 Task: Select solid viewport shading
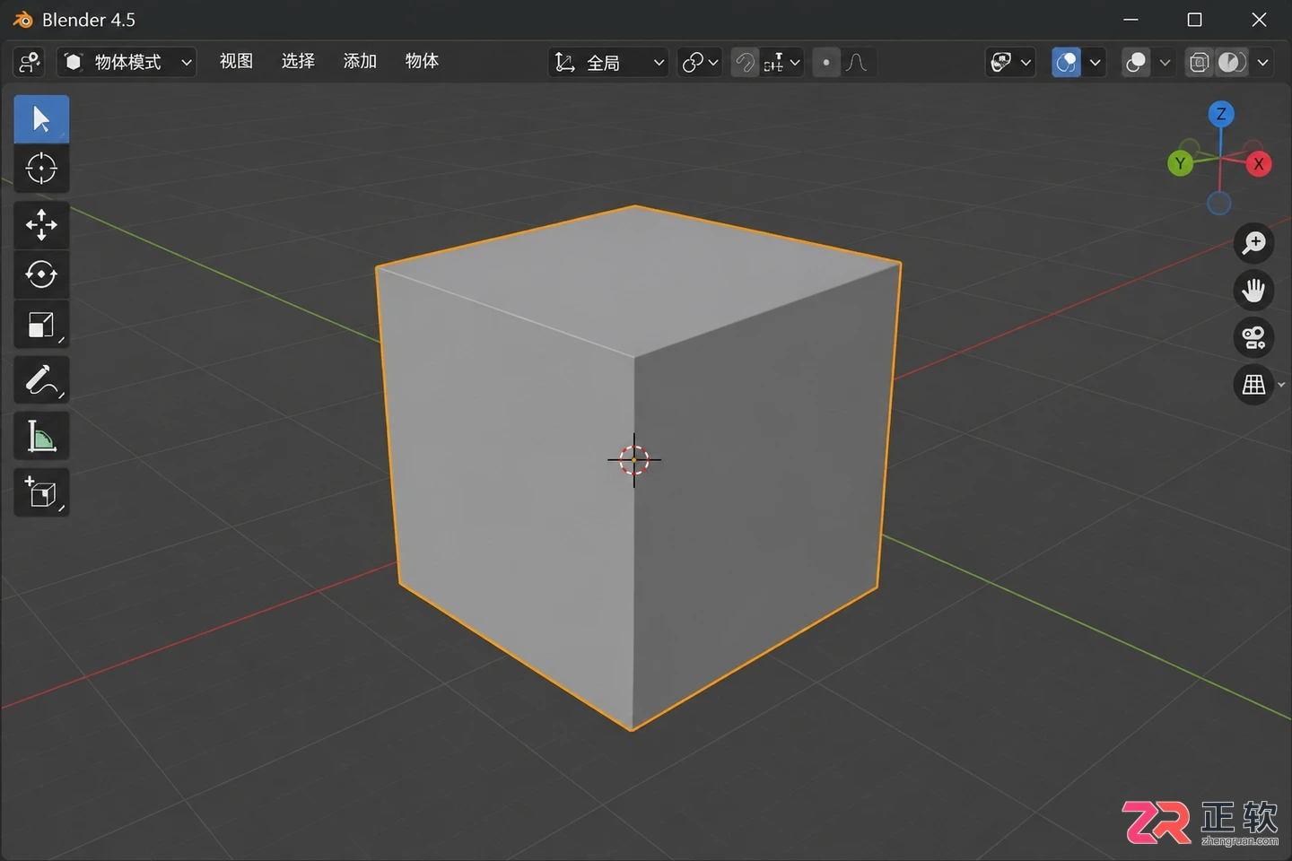tap(1232, 62)
